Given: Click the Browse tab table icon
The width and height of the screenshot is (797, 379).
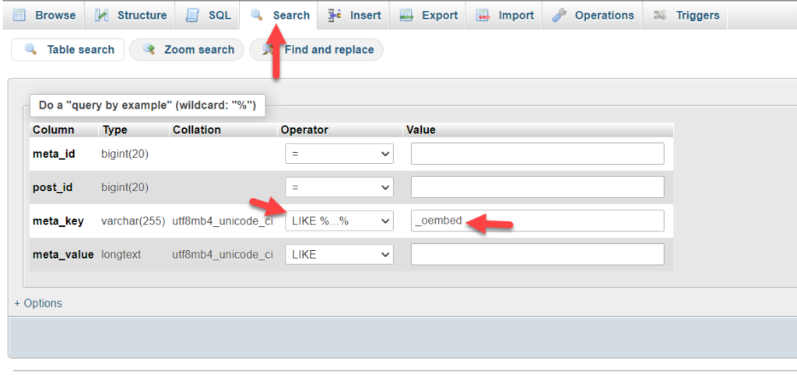Looking at the screenshot, I should [19, 16].
